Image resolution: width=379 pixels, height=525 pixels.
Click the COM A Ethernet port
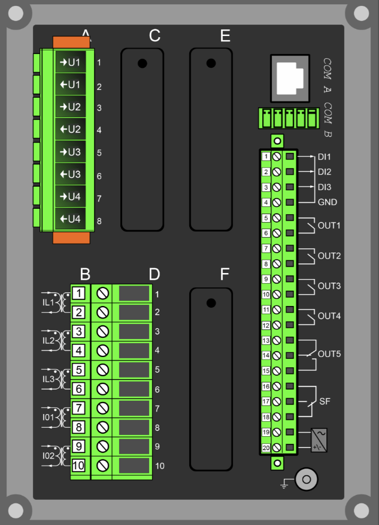[x=292, y=79]
